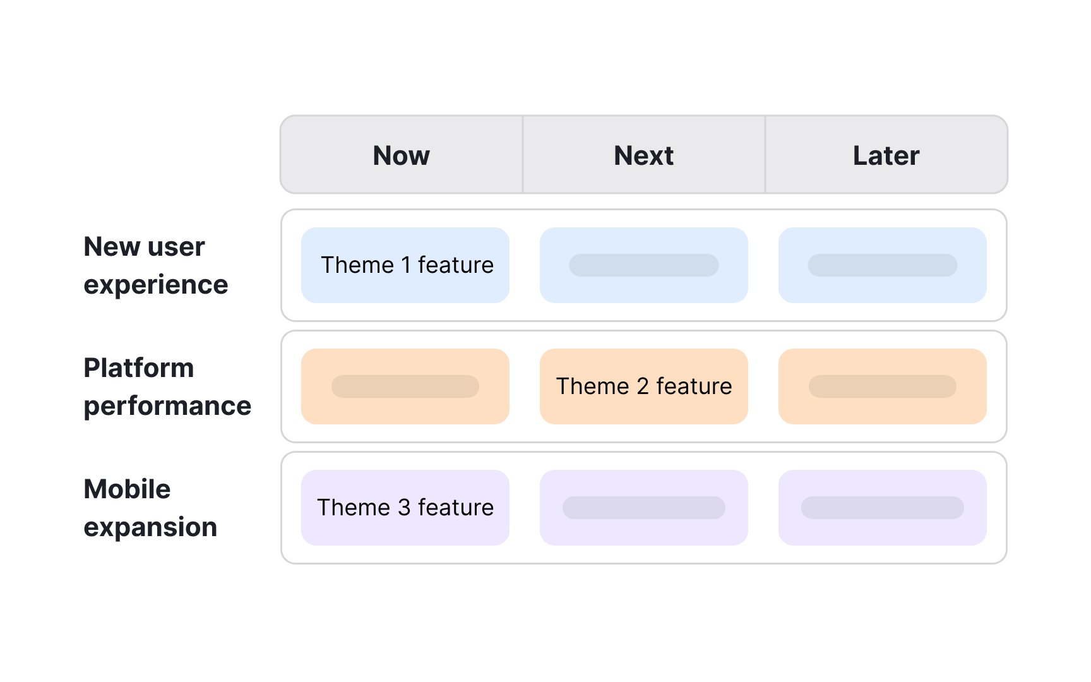Open the Theme 2 feature card

643,386
